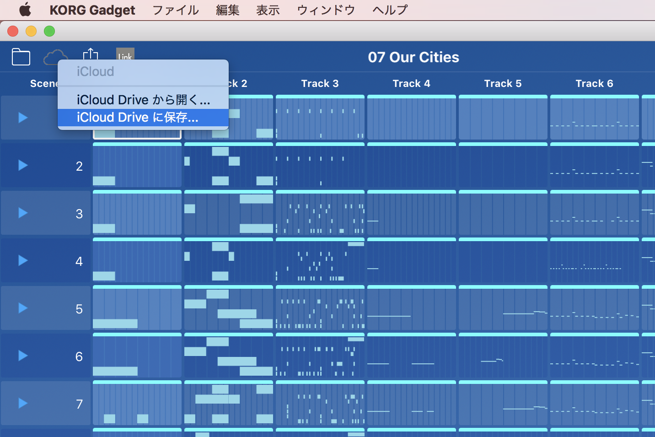Open Track 4 clip in scene 4

click(x=412, y=260)
